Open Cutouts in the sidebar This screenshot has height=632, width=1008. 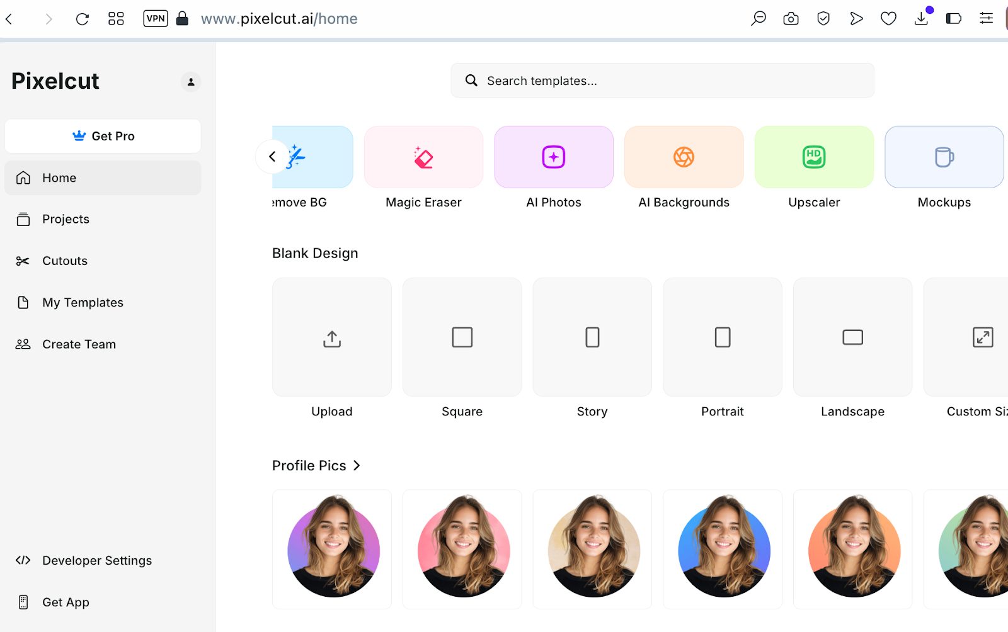click(x=103, y=261)
